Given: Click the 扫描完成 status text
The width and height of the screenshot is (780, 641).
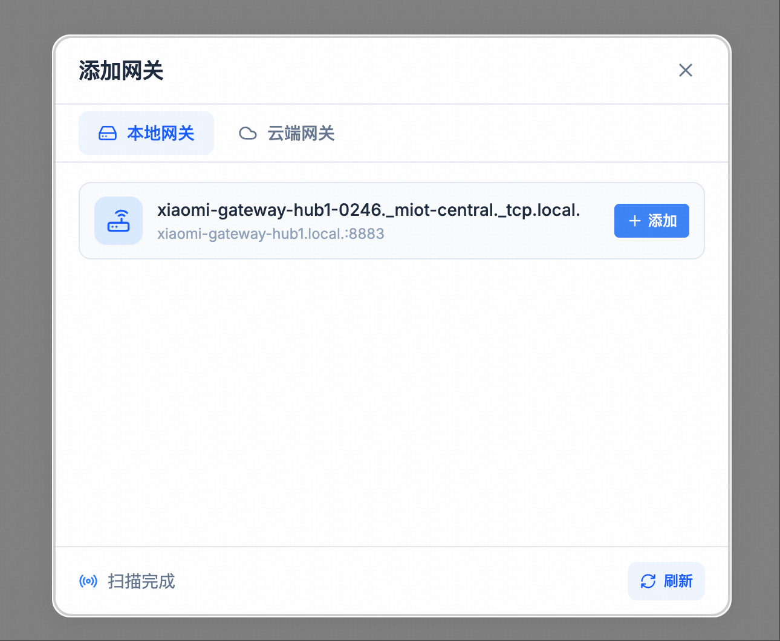Looking at the screenshot, I should click(140, 581).
